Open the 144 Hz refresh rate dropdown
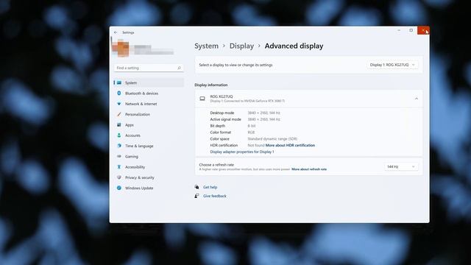The height and width of the screenshot is (265, 471). [x=400, y=166]
